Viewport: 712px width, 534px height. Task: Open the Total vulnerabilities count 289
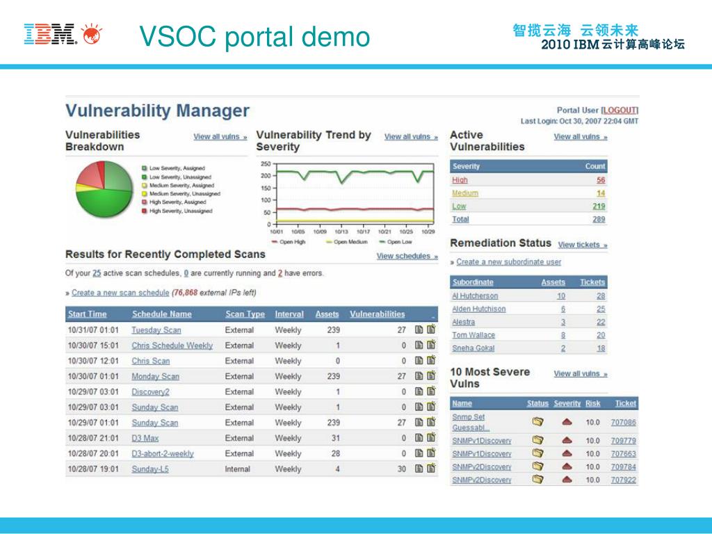pos(599,220)
